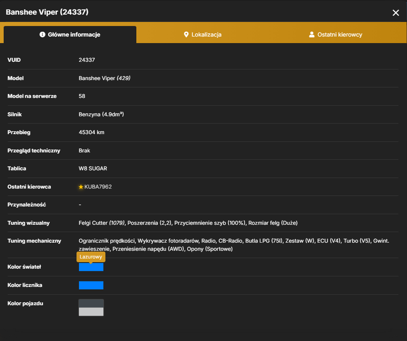Screen dimensions: 407x341
Task: Click the blue Kolor świateł swatch
Action: coord(91,267)
